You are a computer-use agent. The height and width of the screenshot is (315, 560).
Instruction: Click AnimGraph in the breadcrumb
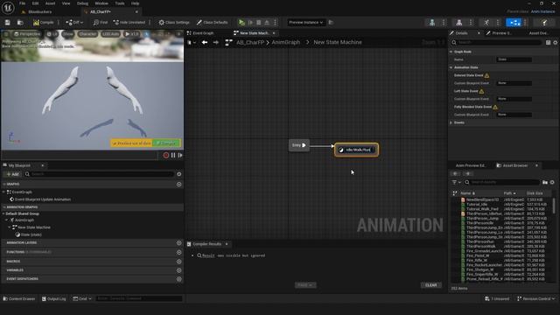point(286,43)
